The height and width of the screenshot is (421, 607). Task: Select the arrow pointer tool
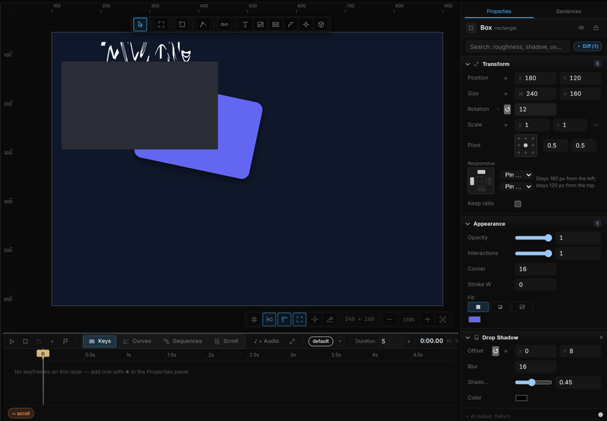point(140,24)
